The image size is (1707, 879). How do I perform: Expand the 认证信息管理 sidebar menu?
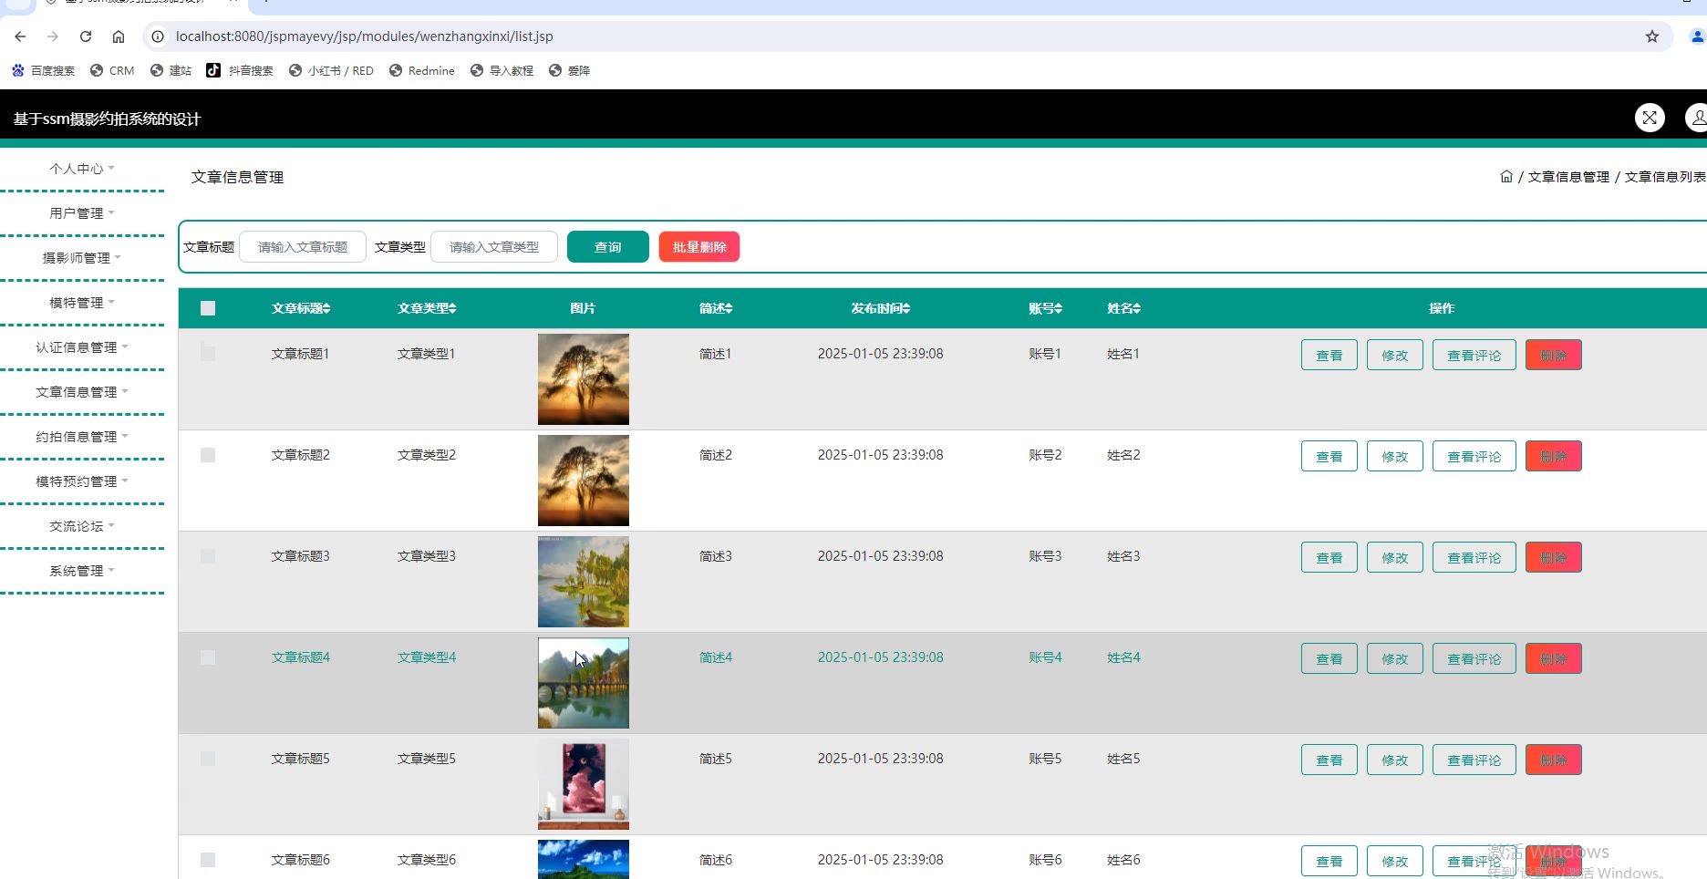pos(82,347)
